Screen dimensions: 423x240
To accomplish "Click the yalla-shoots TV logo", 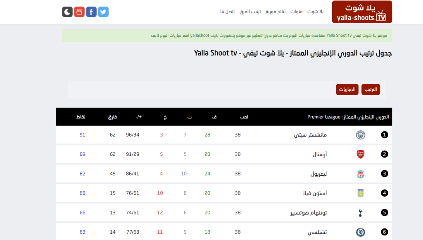I will (362, 12).
